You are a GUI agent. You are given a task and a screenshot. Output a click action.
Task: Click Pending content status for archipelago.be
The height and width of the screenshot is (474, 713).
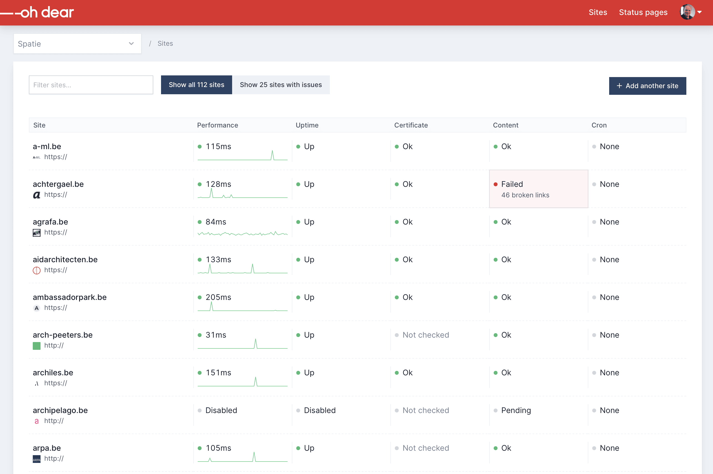point(516,410)
